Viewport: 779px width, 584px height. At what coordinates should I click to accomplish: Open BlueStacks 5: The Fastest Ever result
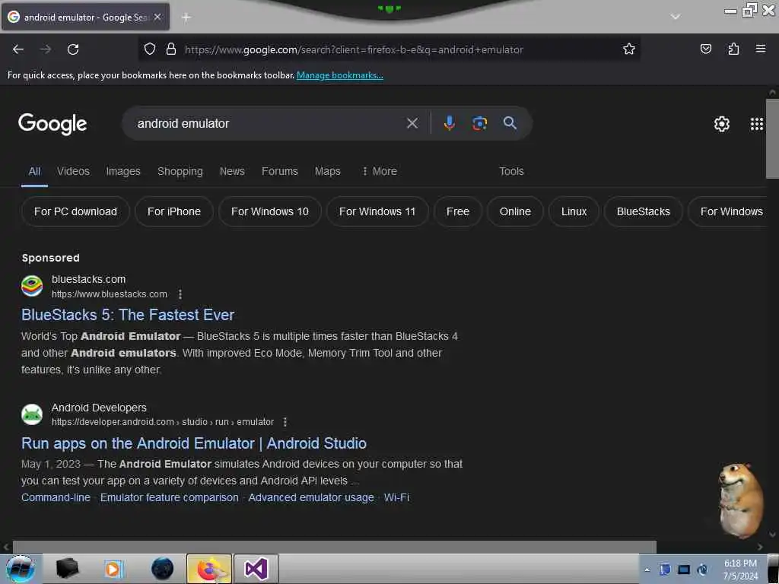point(128,315)
